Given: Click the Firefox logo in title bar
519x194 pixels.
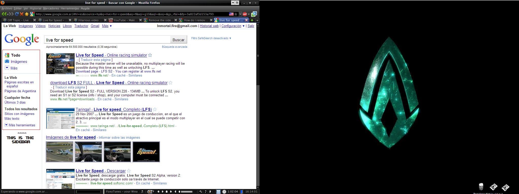Looking at the screenshot, I should click(x=3, y=3).
